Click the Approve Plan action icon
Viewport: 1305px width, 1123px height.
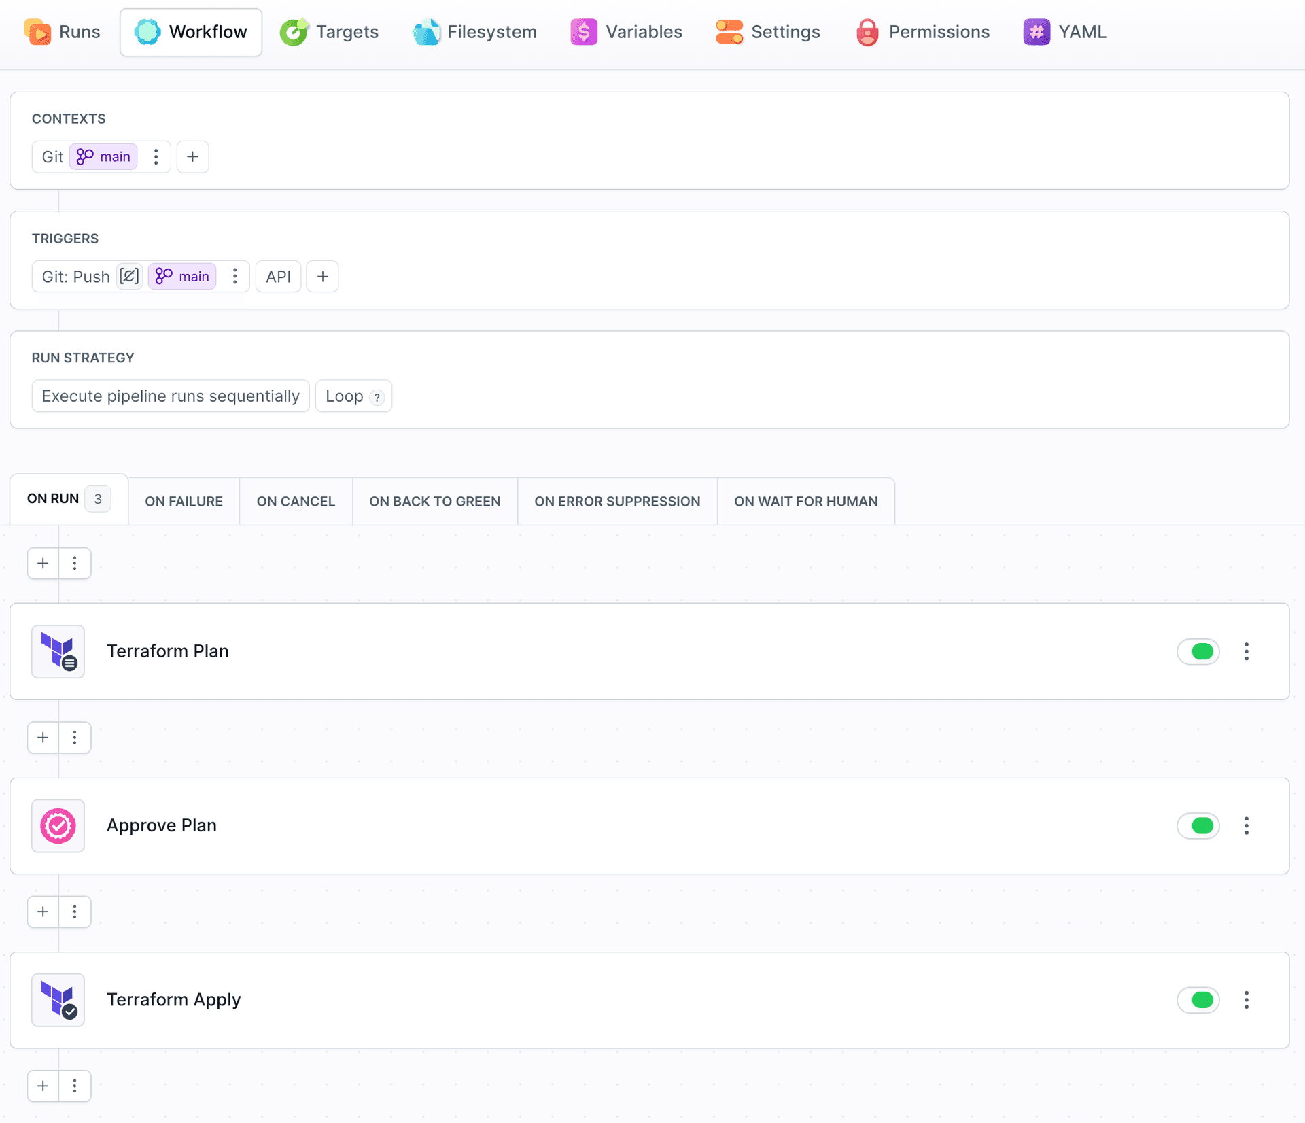[x=58, y=825]
